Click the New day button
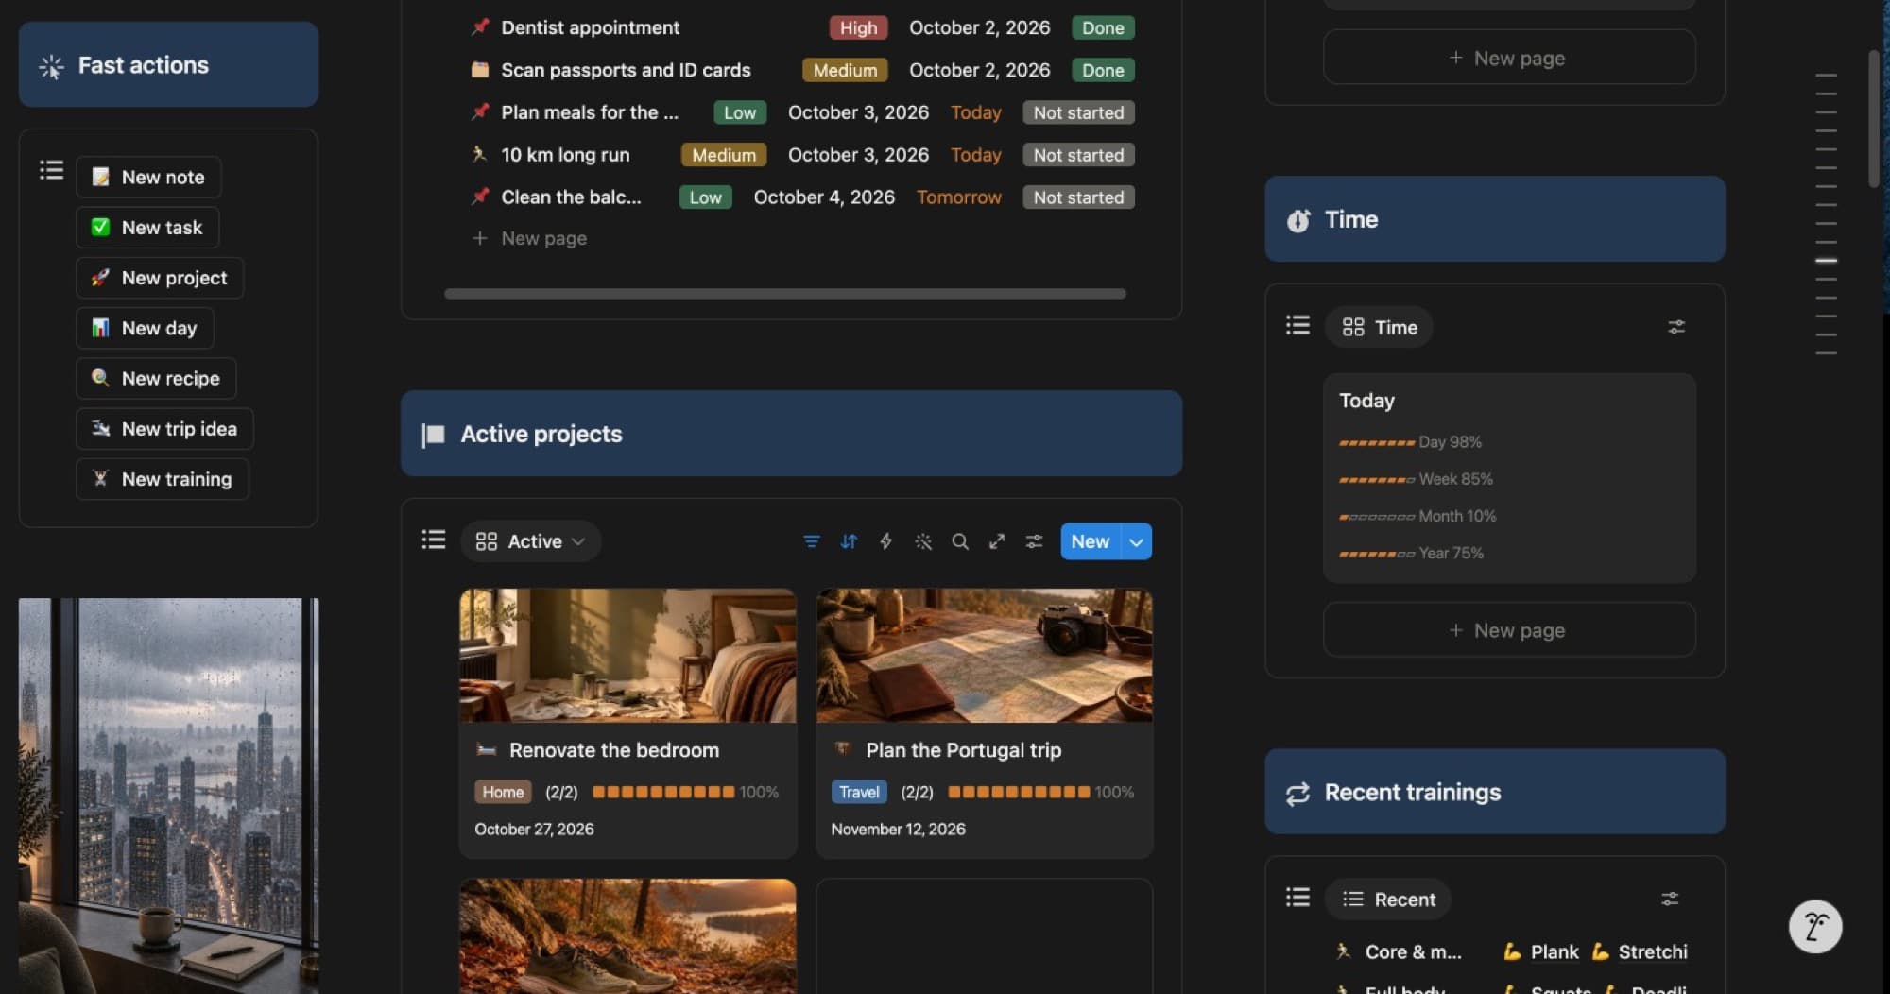Image resolution: width=1890 pixels, height=994 pixels. [x=145, y=328]
